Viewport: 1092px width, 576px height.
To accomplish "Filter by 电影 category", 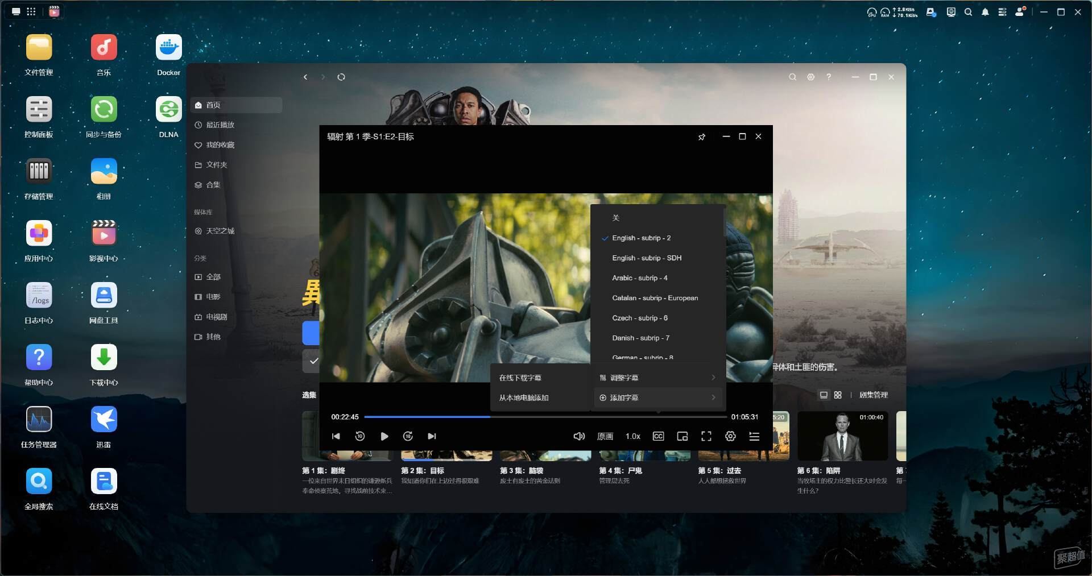I will pyautogui.click(x=236, y=297).
